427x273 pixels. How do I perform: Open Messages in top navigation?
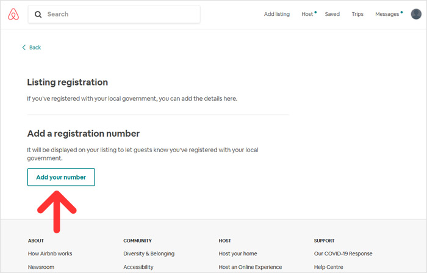pyautogui.click(x=387, y=14)
